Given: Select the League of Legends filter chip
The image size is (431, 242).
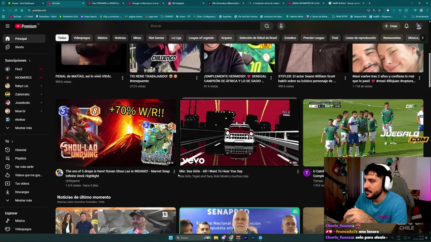Looking at the screenshot, I should pyautogui.click(x=201, y=38).
